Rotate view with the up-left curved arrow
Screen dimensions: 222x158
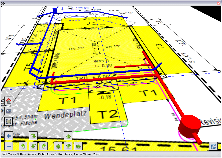click(x=23, y=146)
